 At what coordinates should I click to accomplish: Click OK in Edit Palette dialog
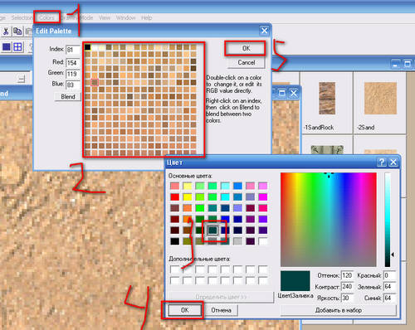(x=246, y=49)
